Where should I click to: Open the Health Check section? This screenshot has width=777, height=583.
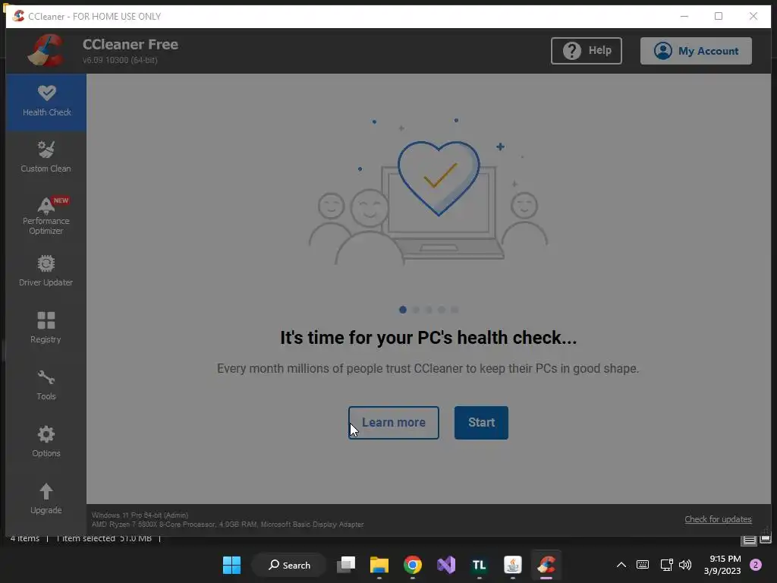pos(46,102)
